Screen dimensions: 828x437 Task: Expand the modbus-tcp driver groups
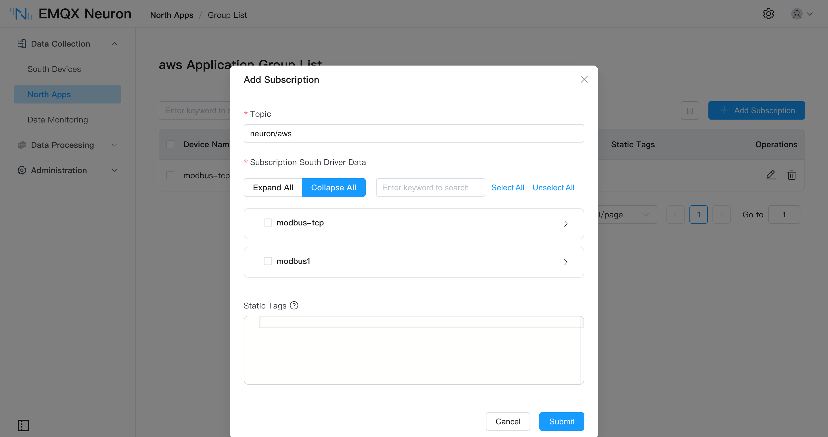coord(566,224)
